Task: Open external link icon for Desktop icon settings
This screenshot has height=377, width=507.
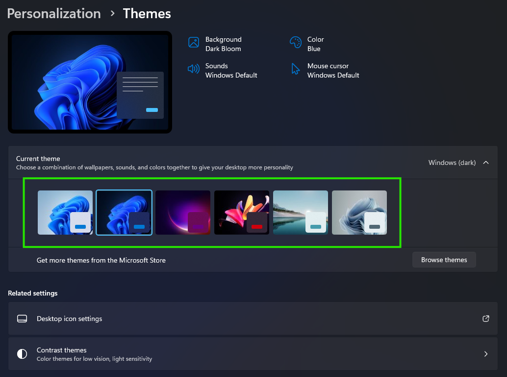Action: 485,319
